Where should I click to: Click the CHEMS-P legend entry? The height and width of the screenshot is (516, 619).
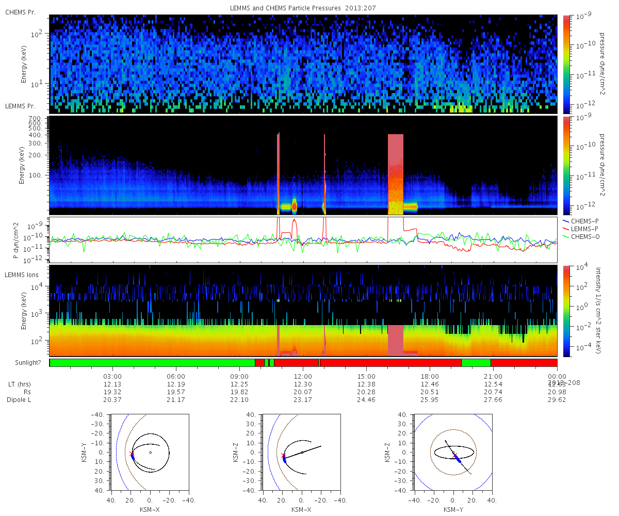pos(581,221)
